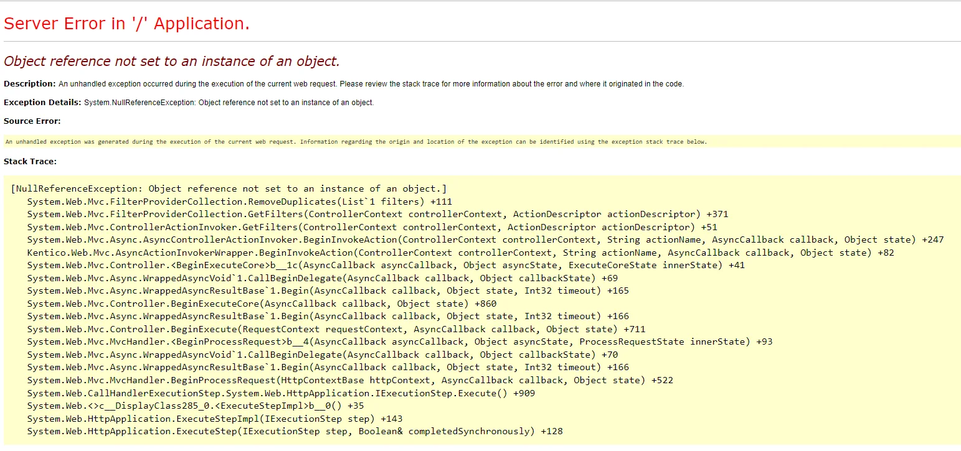Click the red "Server Error in '/' Application." heading
This screenshot has height=451, width=961.
tap(127, 24)
